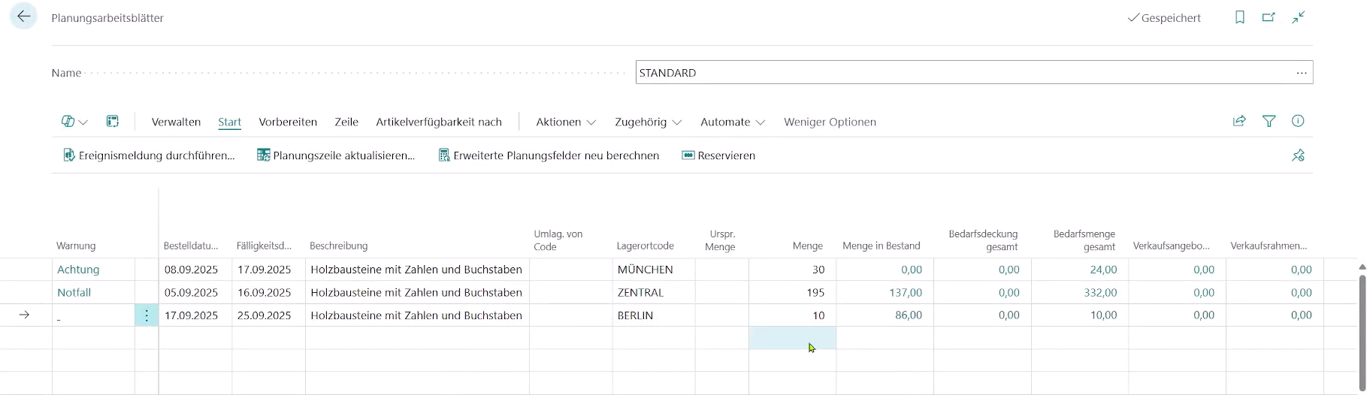1367x395 pixels.
Task: Click the share icon
Action: (1239, 121)
